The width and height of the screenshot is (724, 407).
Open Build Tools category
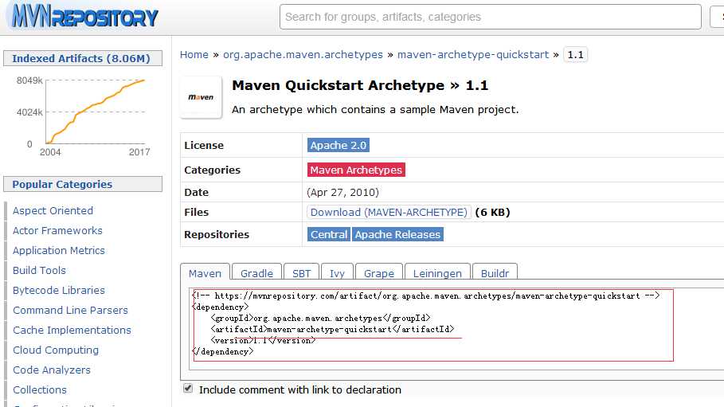pyautogui.click(x=39, y=270)
